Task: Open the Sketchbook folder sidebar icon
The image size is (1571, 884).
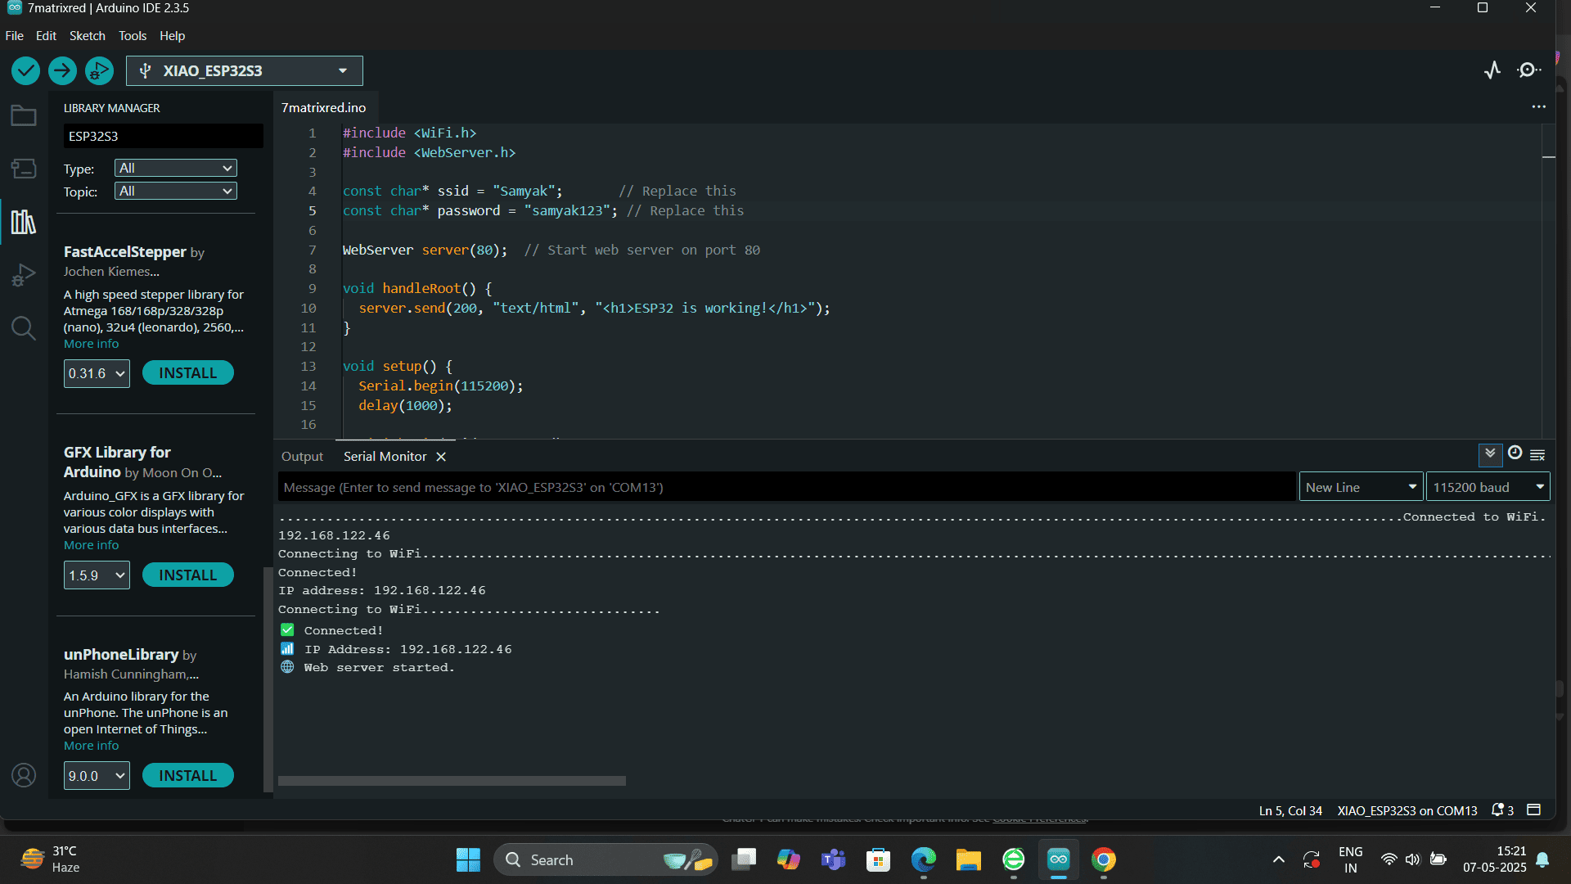Action: click(23, 115)
